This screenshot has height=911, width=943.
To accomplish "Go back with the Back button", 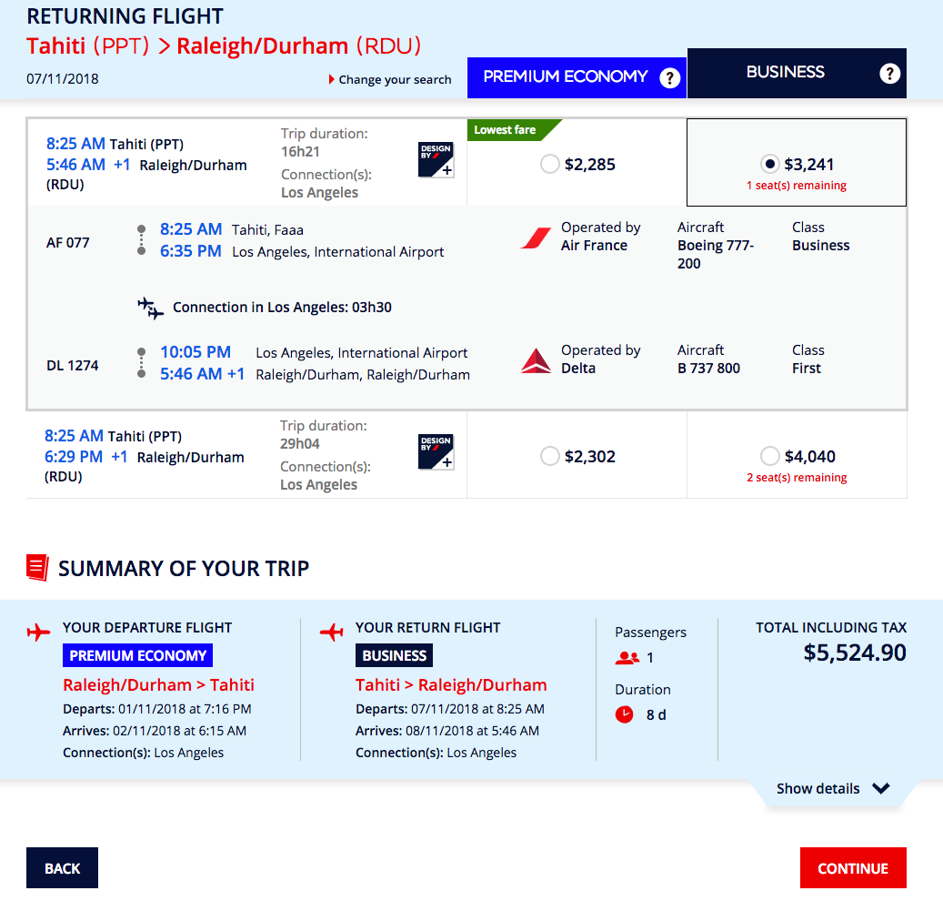I will tap(62, 867).
